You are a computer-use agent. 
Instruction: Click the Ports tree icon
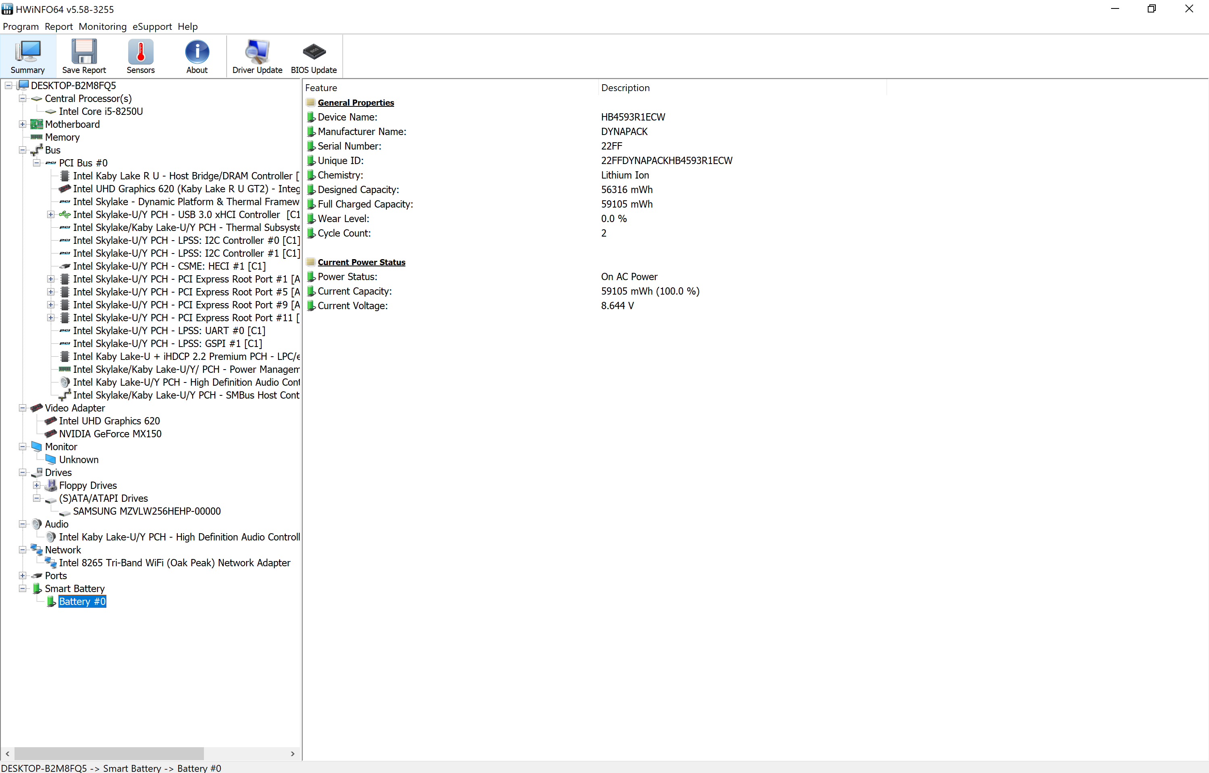[37, 576]
